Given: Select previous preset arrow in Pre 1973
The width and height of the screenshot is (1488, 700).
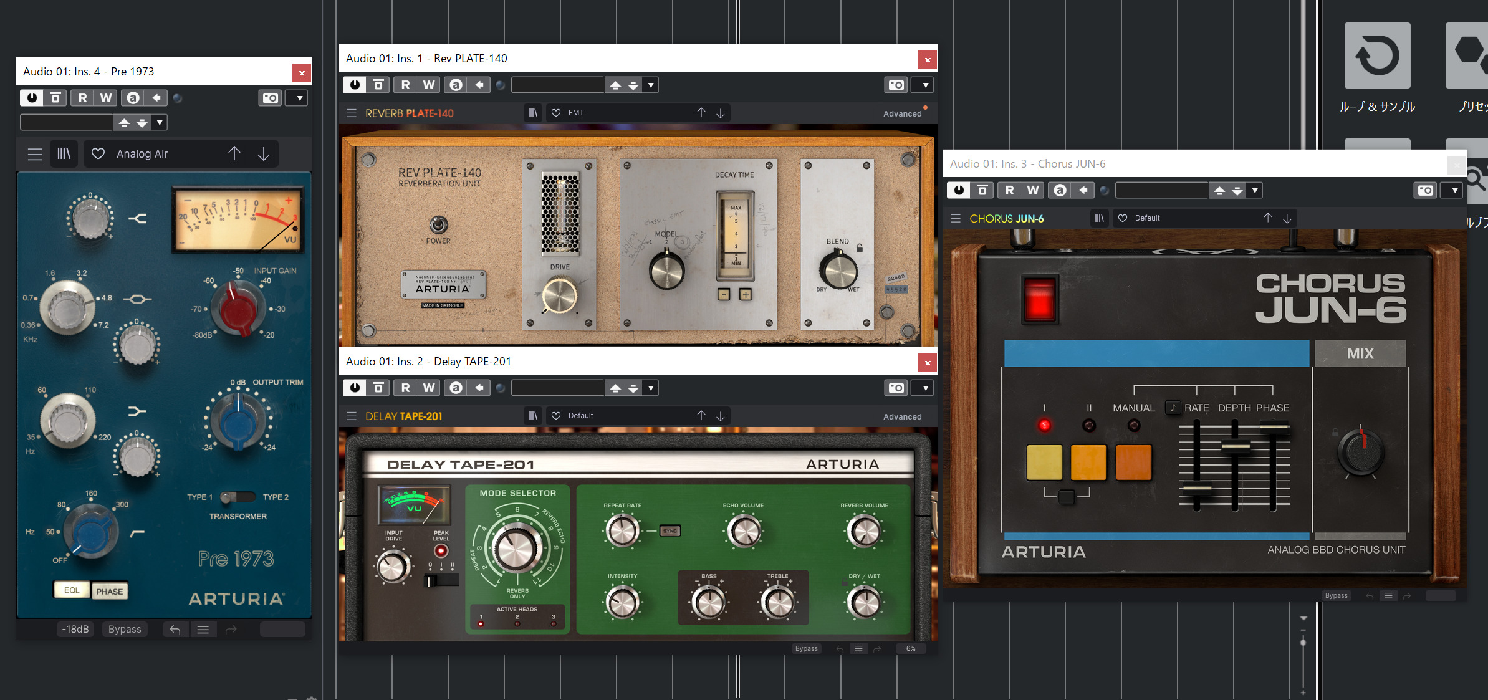Looking at the screenshot, I should pos(234,153).
